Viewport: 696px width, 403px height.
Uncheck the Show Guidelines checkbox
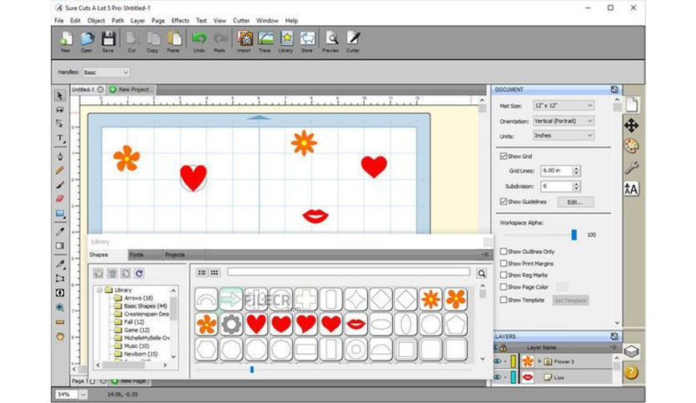click(504, 201)
